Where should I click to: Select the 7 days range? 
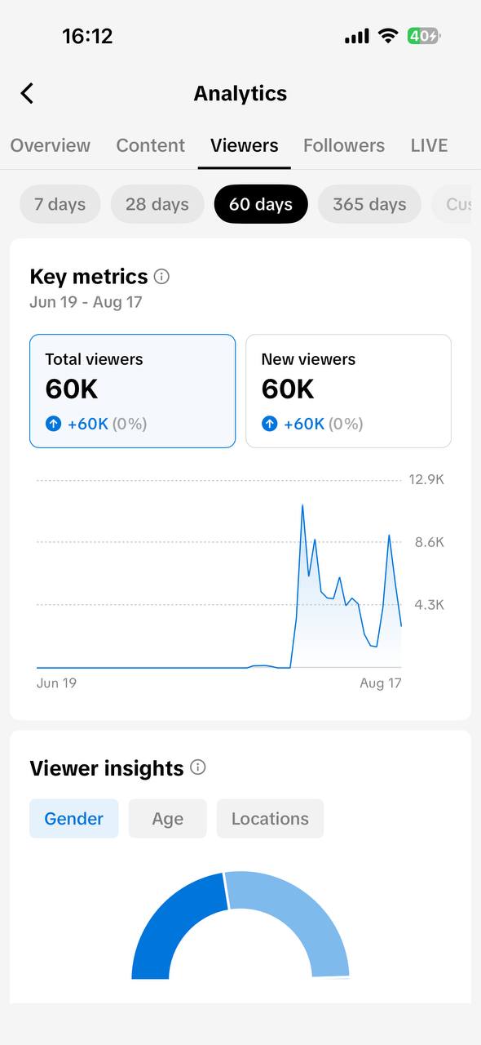[60, 204]
